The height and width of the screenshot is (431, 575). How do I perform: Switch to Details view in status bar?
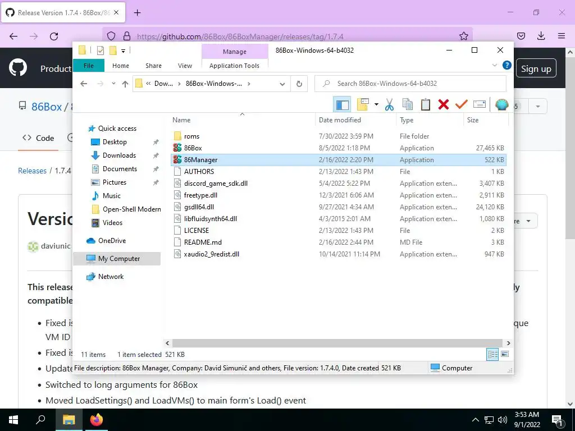(x=492, y=354)
